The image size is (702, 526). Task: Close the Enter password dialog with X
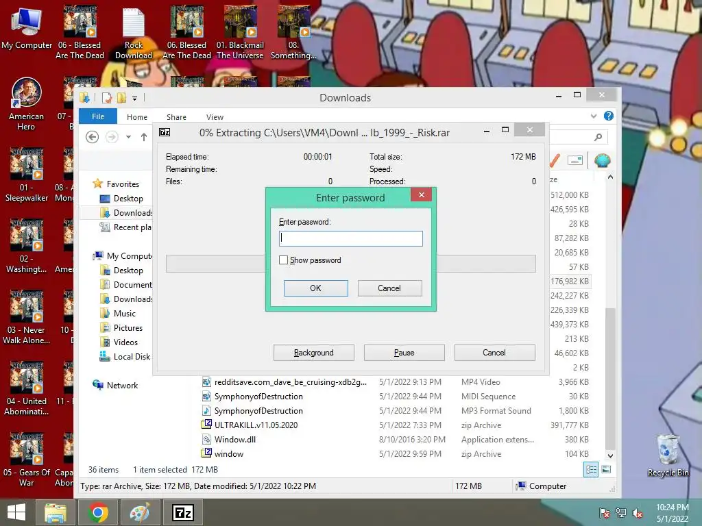click(421, 195)
